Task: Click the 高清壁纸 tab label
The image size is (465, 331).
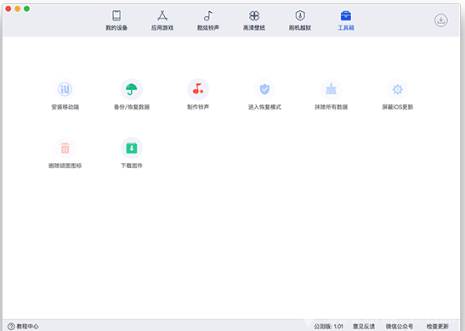Action: click(254, 28)
